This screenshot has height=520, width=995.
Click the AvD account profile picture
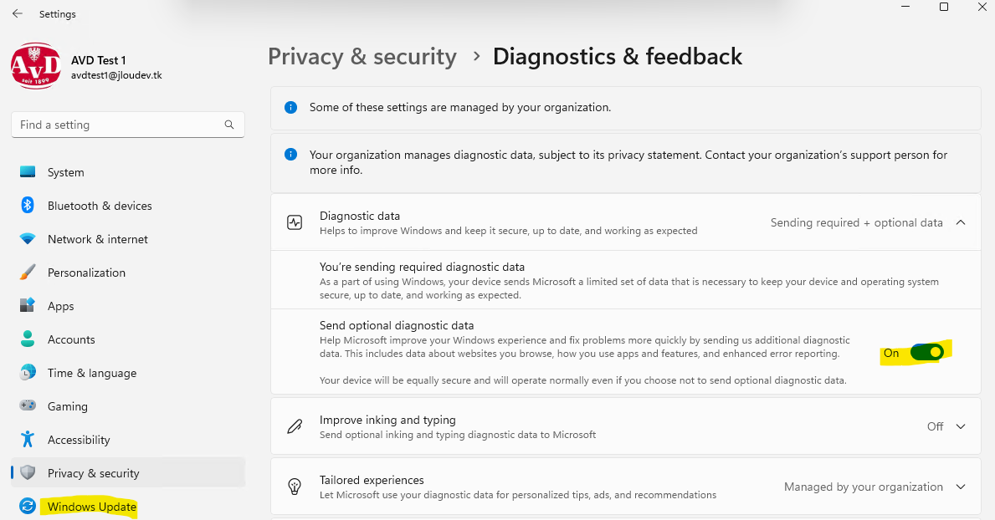pos(35,66)
